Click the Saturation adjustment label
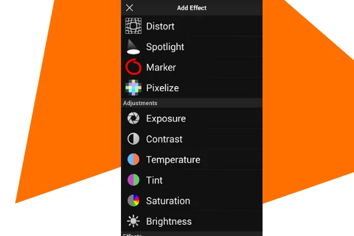Screen dimensions: 354x236 pos(168,201)
